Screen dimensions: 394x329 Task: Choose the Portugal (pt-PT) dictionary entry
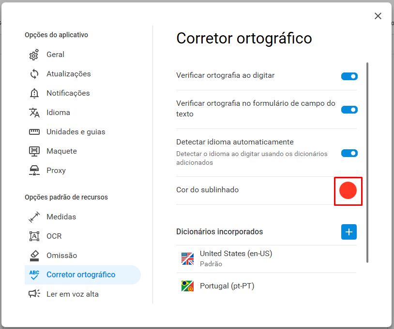pos(266,286)
